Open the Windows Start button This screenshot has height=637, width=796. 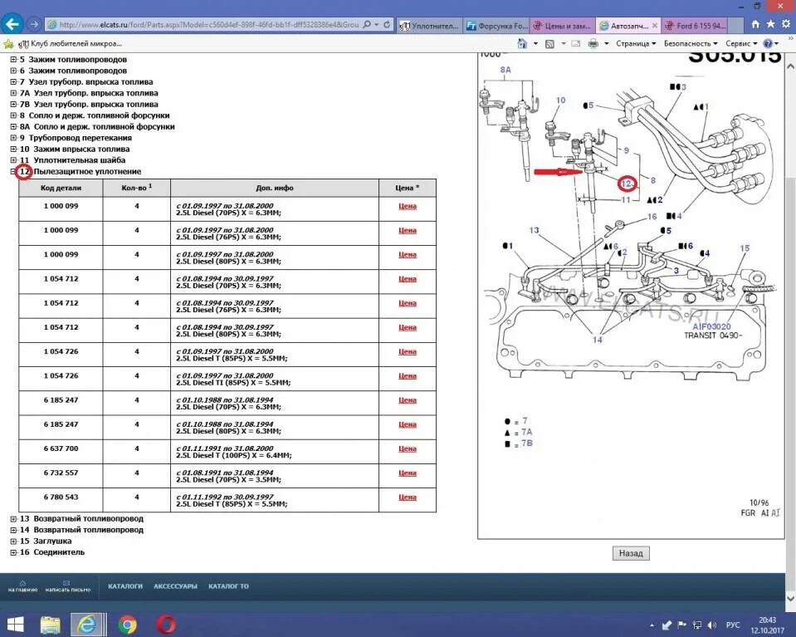point(14,625)
